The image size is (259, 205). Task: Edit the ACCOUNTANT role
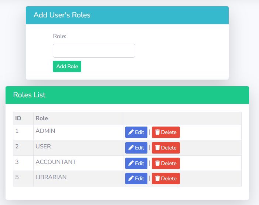[x=136, y=164]
